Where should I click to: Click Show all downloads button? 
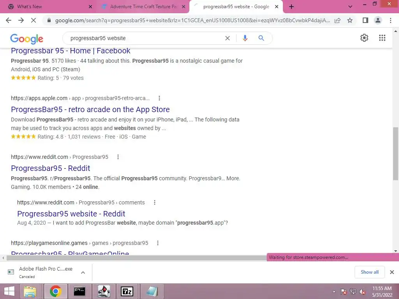point(369,272)
